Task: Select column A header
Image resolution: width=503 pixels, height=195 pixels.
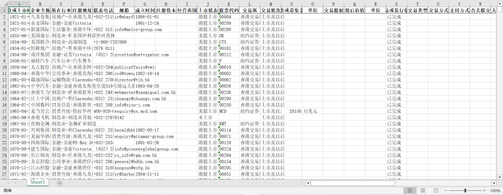Action: pos(19,4)
